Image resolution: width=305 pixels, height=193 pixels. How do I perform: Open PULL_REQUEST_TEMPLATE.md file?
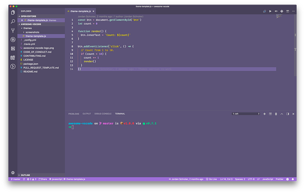click(x=41, y=68)
